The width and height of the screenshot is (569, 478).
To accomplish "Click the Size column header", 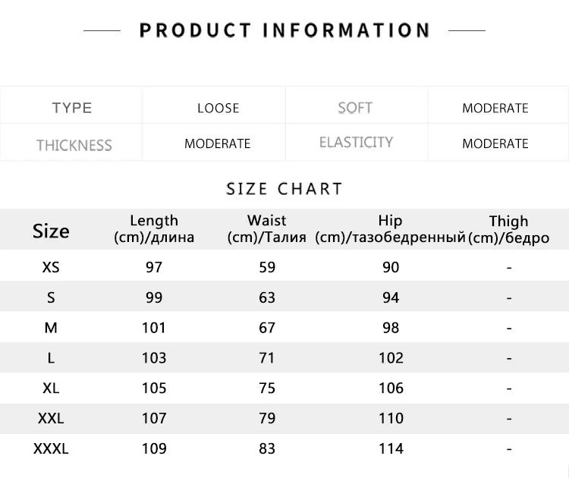I will (x=51, y=231).
